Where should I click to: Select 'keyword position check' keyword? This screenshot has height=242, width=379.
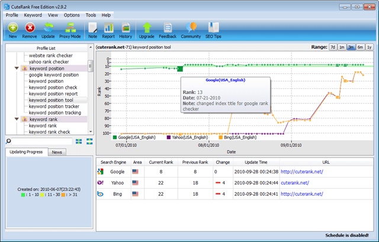[53, 88]
